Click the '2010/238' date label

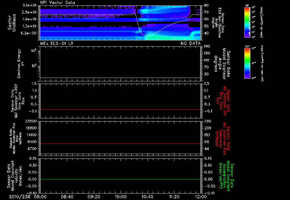(x=20, y=197)
